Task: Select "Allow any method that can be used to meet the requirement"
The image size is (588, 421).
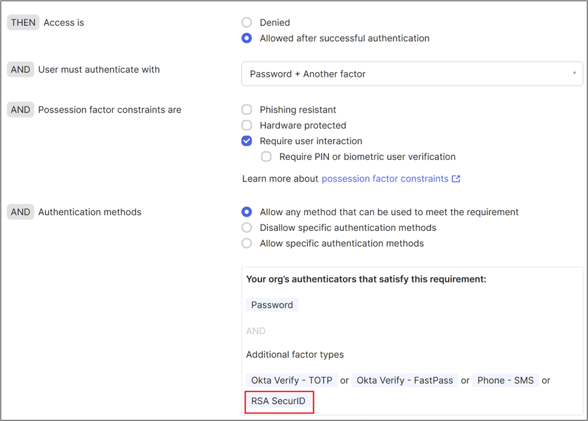Action: pyautogui.click(x=246, y=212)
